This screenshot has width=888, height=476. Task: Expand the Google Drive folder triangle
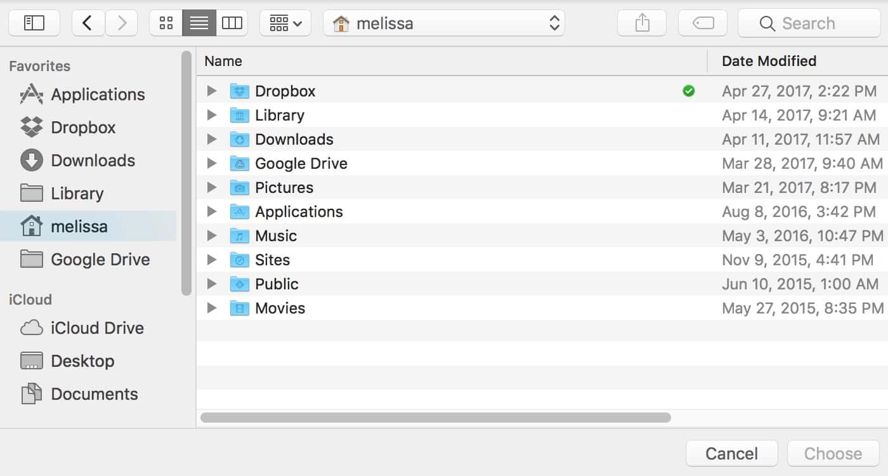212,164
